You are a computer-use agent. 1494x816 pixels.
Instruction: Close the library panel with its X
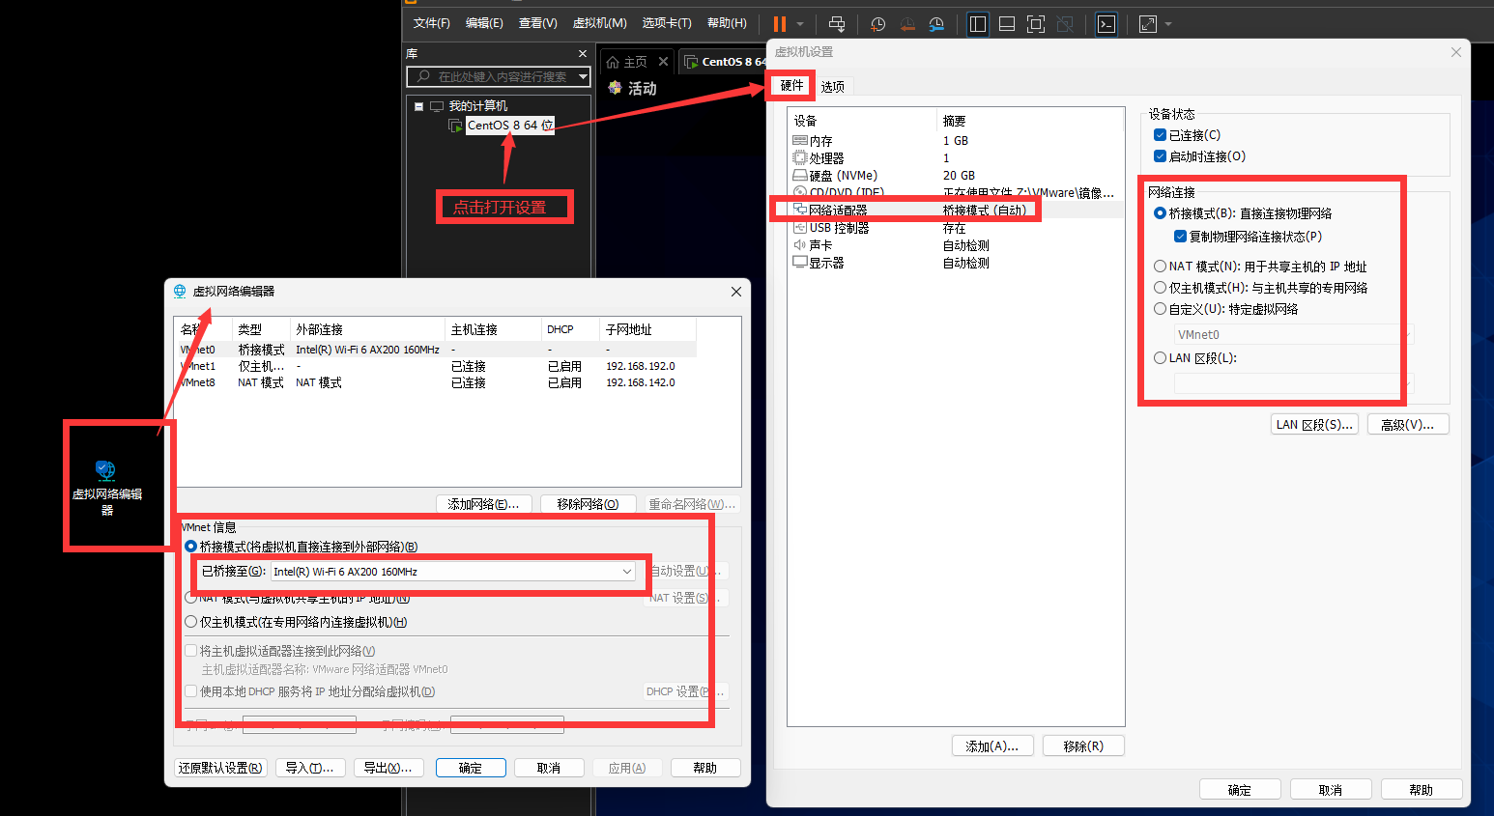click(583, 53)
